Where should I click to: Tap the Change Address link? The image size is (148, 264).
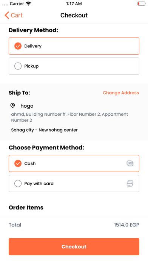coord(121,93)
